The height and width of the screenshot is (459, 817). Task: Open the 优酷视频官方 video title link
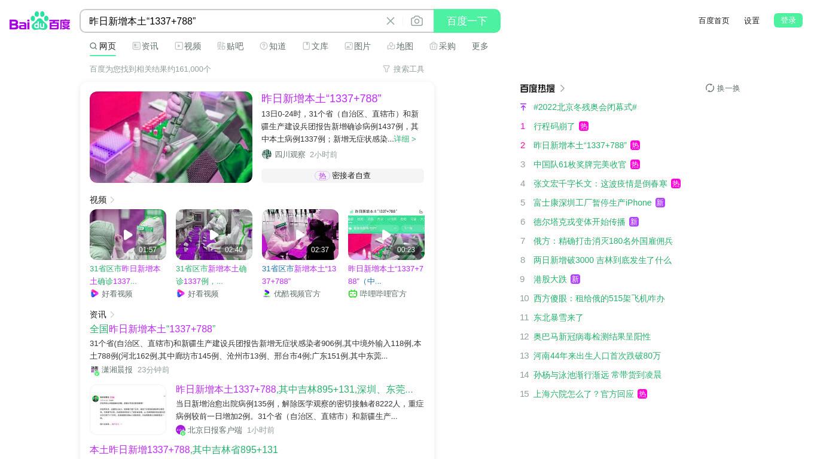(299, 275)
